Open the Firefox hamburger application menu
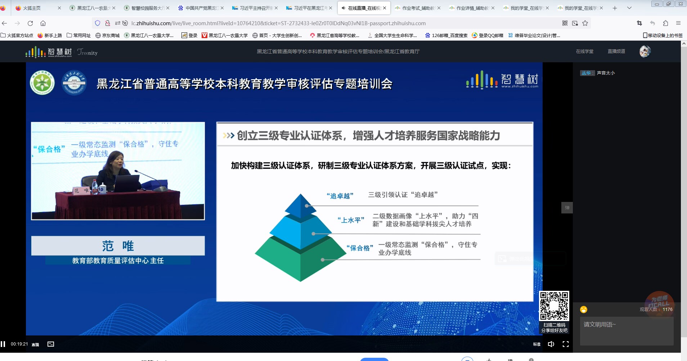This screenshot has width=687, height=361. click(678, 23)
